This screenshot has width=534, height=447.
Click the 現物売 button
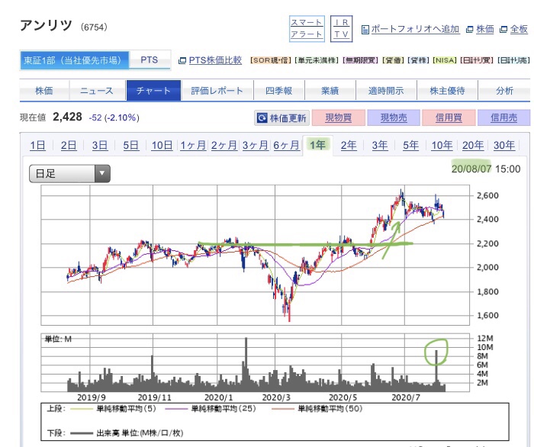coord(394,117)
